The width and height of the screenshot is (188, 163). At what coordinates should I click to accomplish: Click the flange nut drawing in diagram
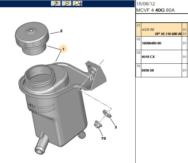[98, 124]
